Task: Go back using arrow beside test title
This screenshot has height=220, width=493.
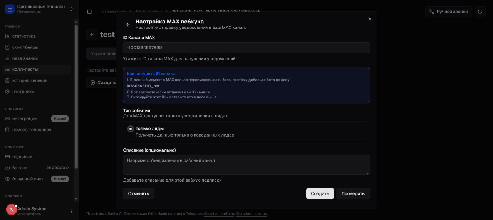Action: coord(92,35)
